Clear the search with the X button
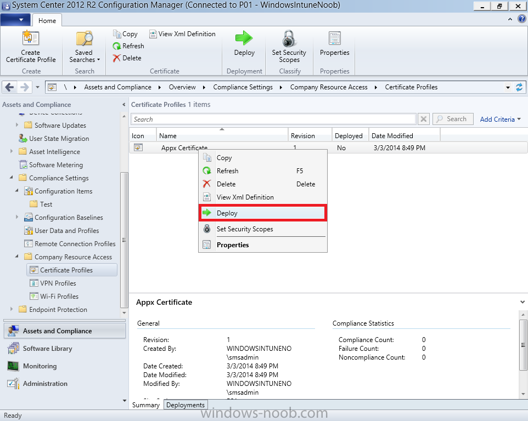This screenshot has height=421, width=528. 424,119
